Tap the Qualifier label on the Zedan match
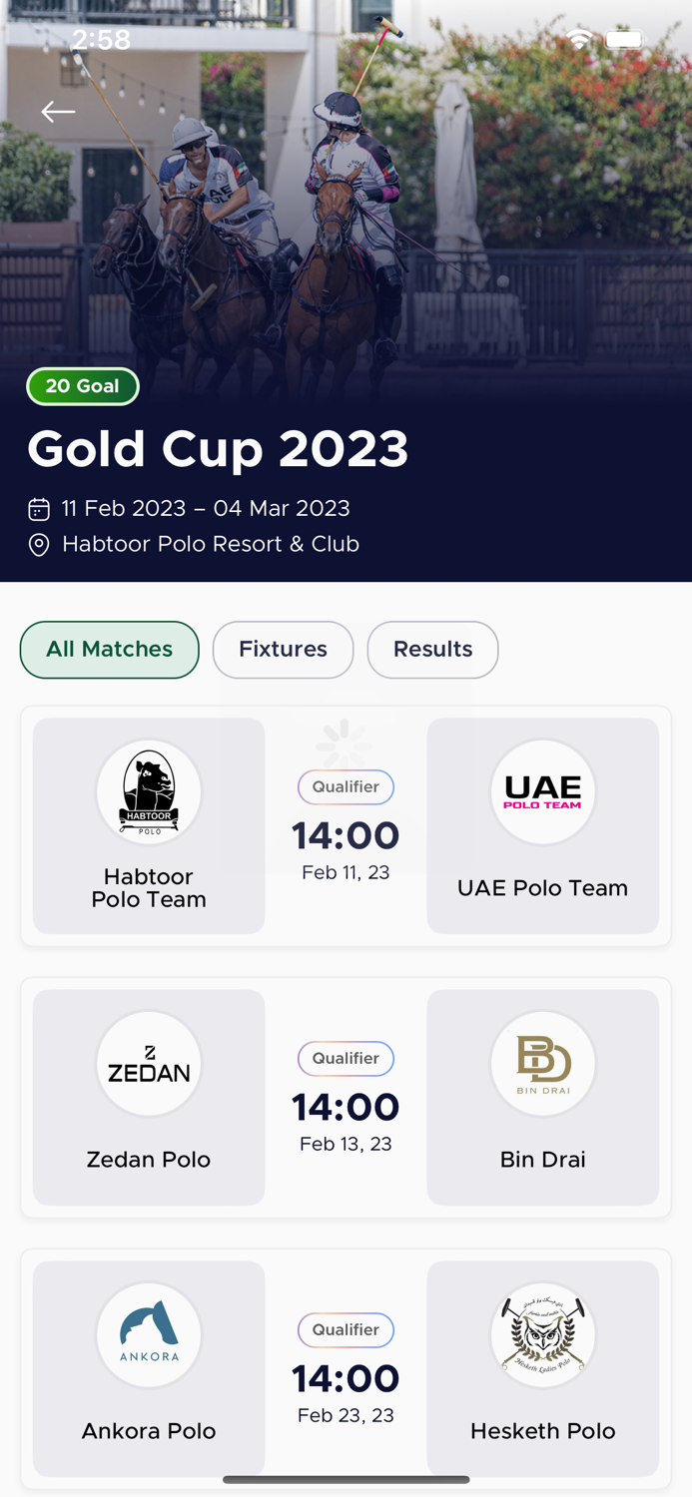This screenshot has width=692, height=1497. click(346, 1059)
